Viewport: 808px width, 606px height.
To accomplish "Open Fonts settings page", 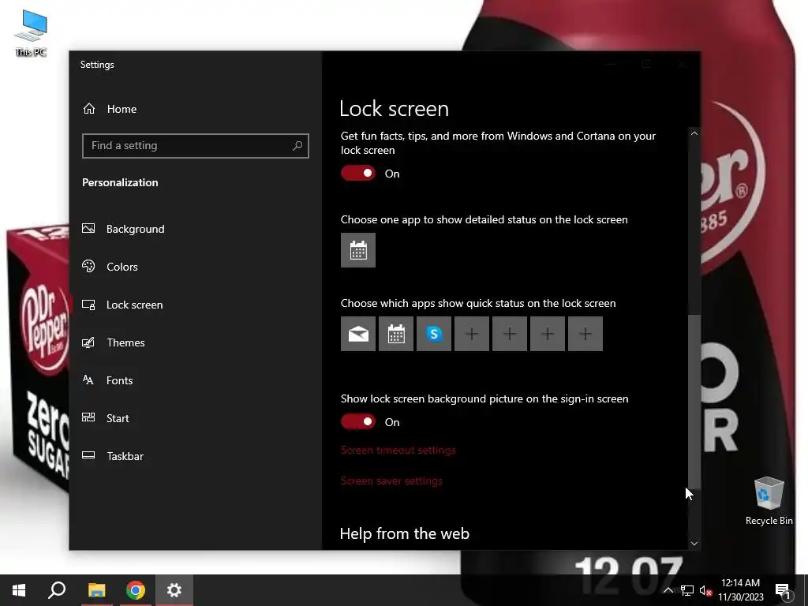I will (107, 380).
